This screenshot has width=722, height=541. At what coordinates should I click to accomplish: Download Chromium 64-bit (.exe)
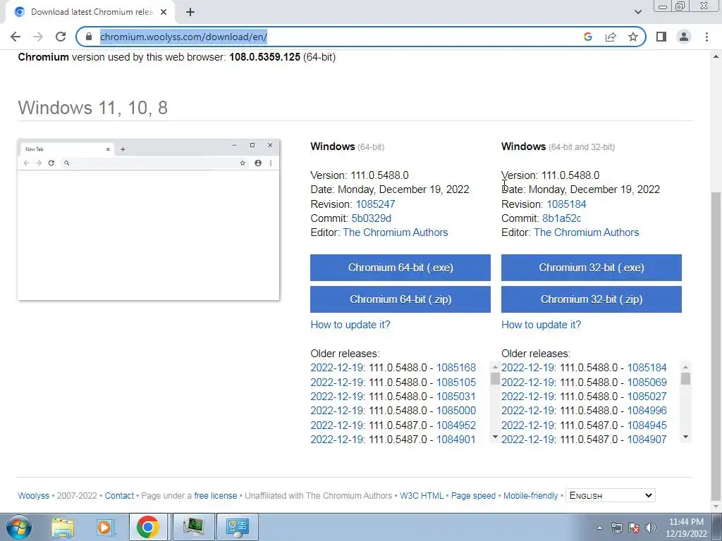click(x=400, y=268)
